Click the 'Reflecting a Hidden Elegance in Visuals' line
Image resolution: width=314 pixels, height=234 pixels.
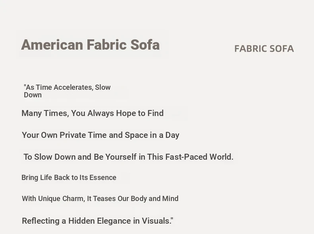pyautogui.click(x=97, y=221)
